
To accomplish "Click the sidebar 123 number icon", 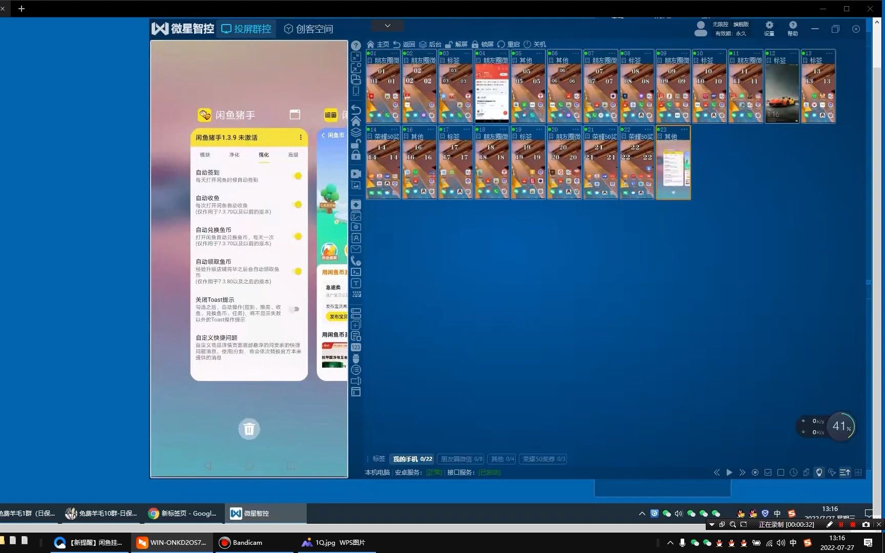I will (x=356, y=347).
